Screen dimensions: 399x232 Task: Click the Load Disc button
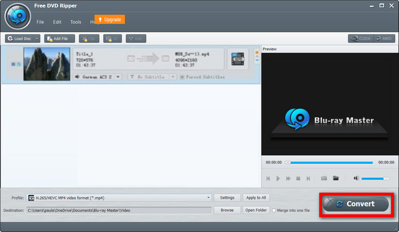(x=19, y=39)
